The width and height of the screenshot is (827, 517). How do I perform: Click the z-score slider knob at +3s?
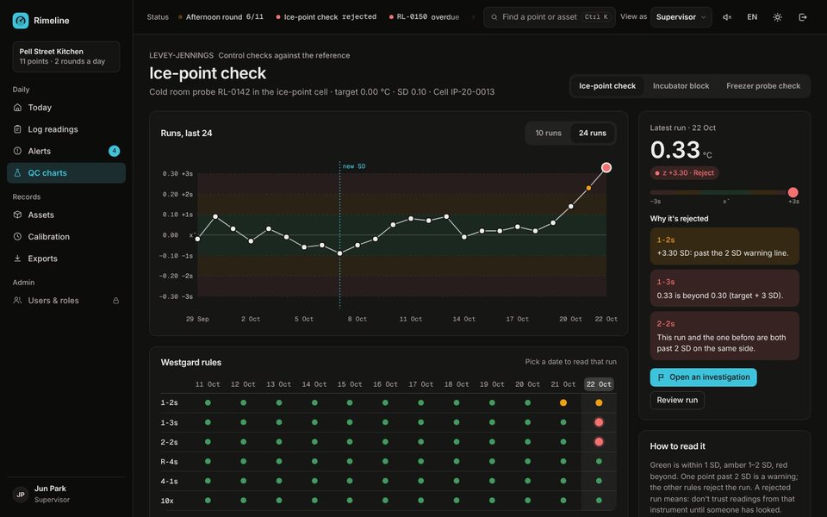793,192
